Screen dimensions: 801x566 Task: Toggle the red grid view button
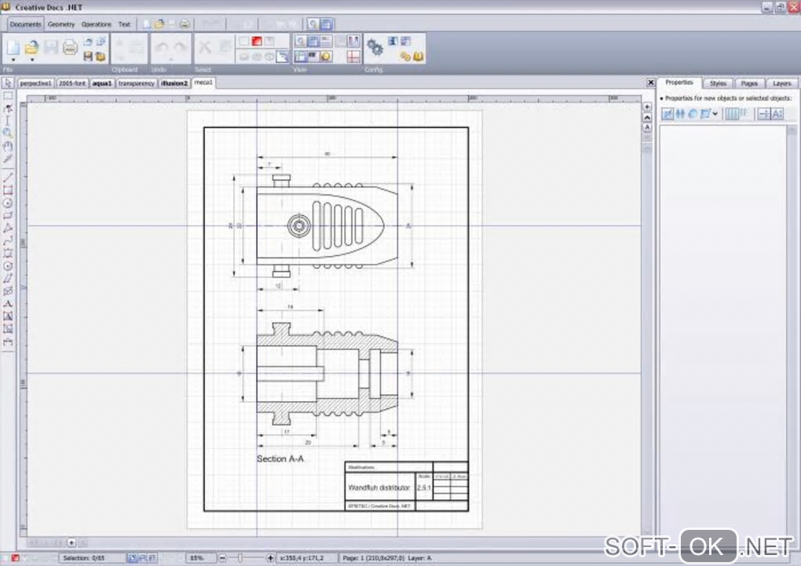(x=353, y=57)
